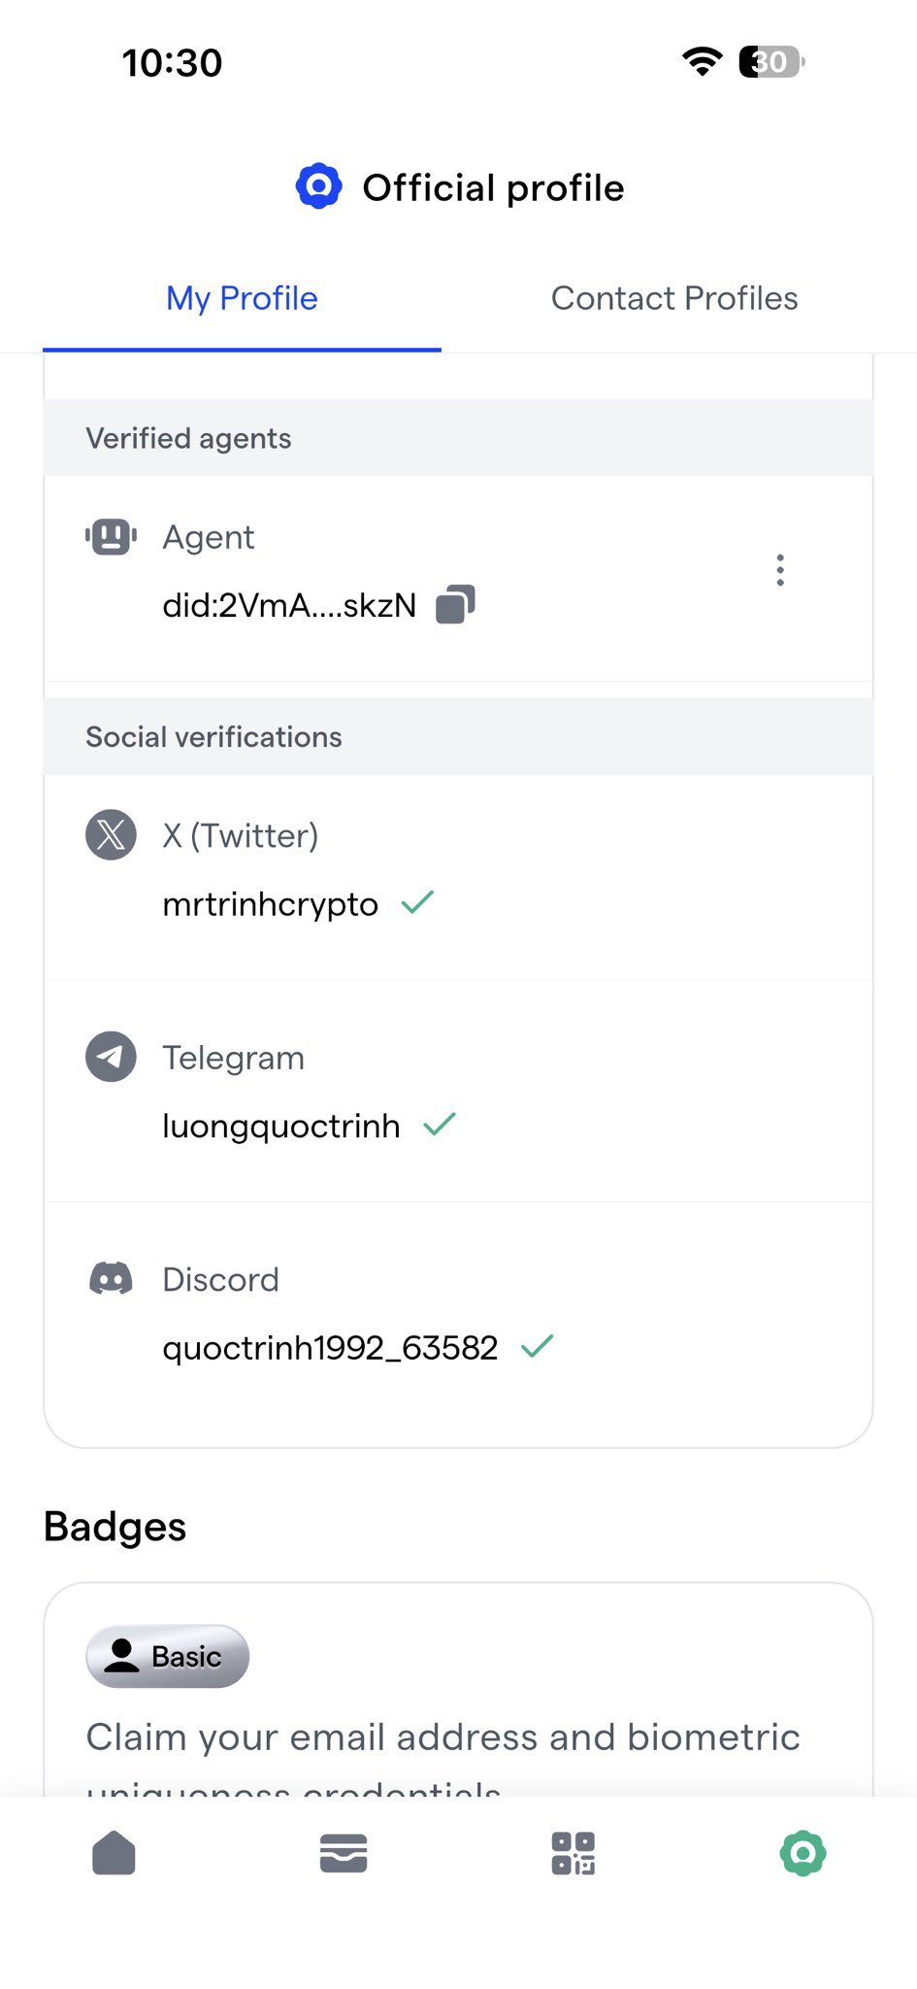The image size is (917, 1989).
Task: Copy the agent DID address
Action: pos(455,604)
